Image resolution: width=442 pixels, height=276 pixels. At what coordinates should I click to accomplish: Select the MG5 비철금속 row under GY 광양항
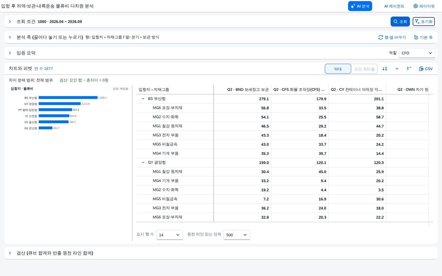coord(282,199)
